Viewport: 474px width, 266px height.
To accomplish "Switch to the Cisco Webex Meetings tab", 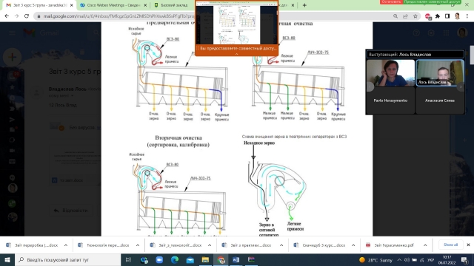I will (x=113, y=5).
